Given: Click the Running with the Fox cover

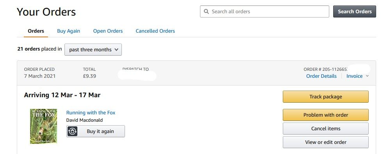Looking at the screenshot, I should point(44,126).
